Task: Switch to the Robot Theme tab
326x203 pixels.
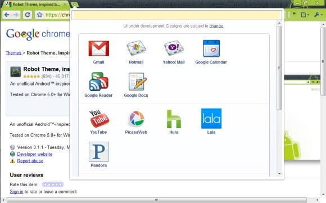Action: click(x=36, y=4)
